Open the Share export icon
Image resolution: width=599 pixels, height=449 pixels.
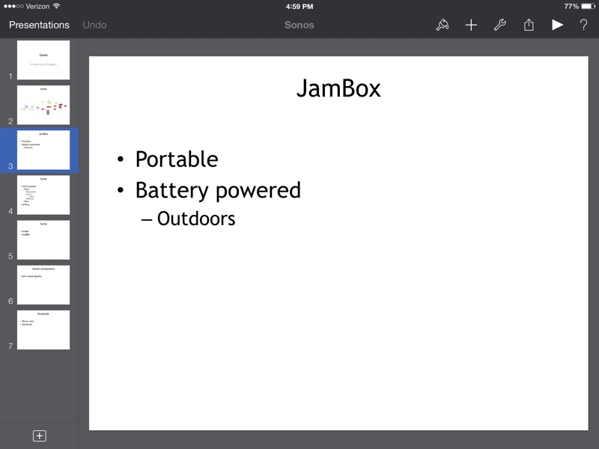point(529,25)
